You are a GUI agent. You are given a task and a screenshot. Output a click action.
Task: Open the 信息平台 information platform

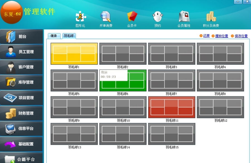(x=21, y=129)
